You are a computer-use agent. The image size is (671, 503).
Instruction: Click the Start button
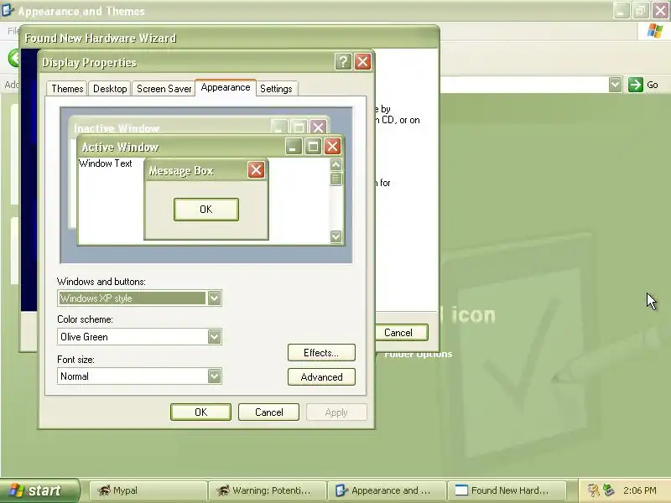(x=39, y=490)
